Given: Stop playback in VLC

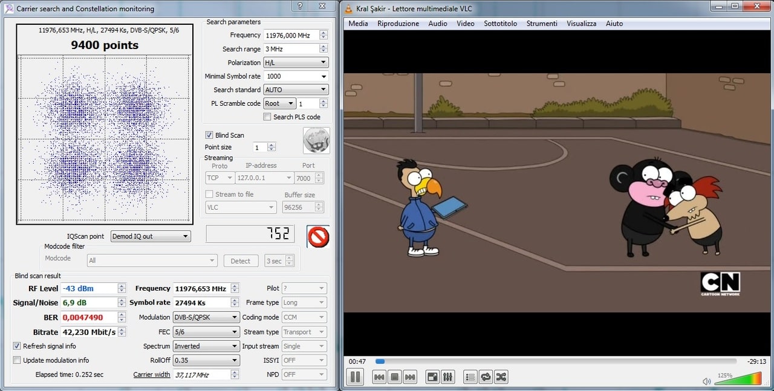Looking at the screenshot, I should tap(395, 377).
